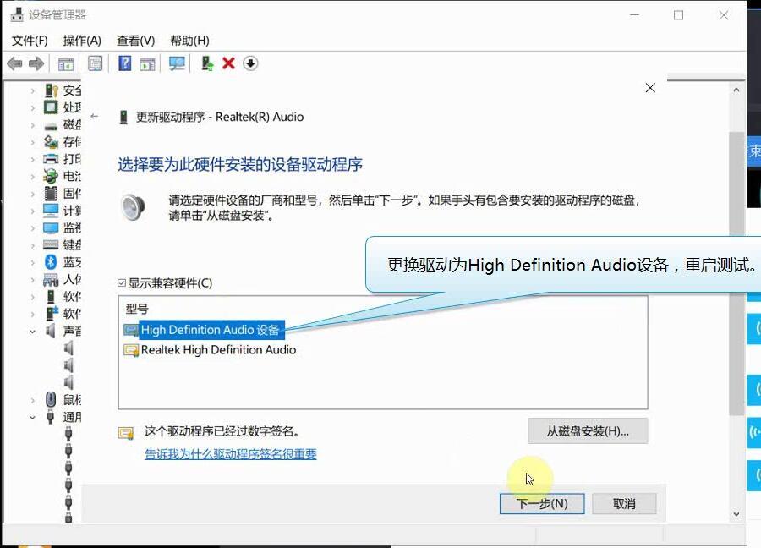Collapse the 通用 USB controllers node

click(32, 418)
